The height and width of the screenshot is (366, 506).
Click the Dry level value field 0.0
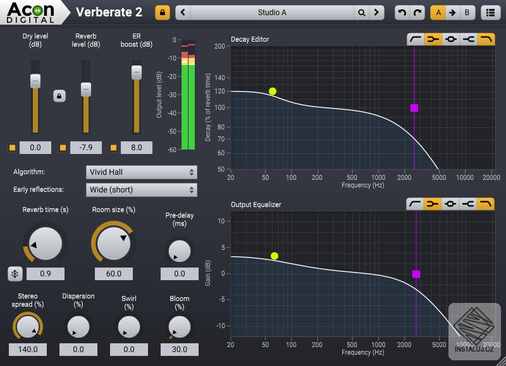coord(35,148)
